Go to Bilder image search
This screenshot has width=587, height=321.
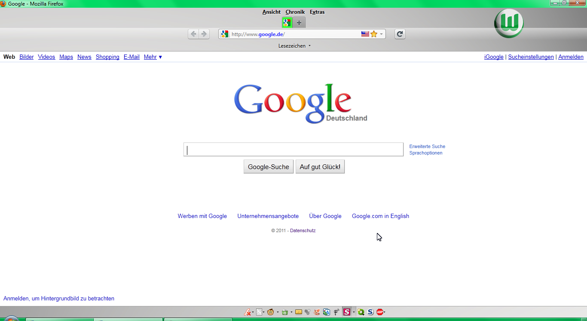coord(27,57)
